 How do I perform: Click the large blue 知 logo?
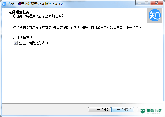(x=155, y=15)
